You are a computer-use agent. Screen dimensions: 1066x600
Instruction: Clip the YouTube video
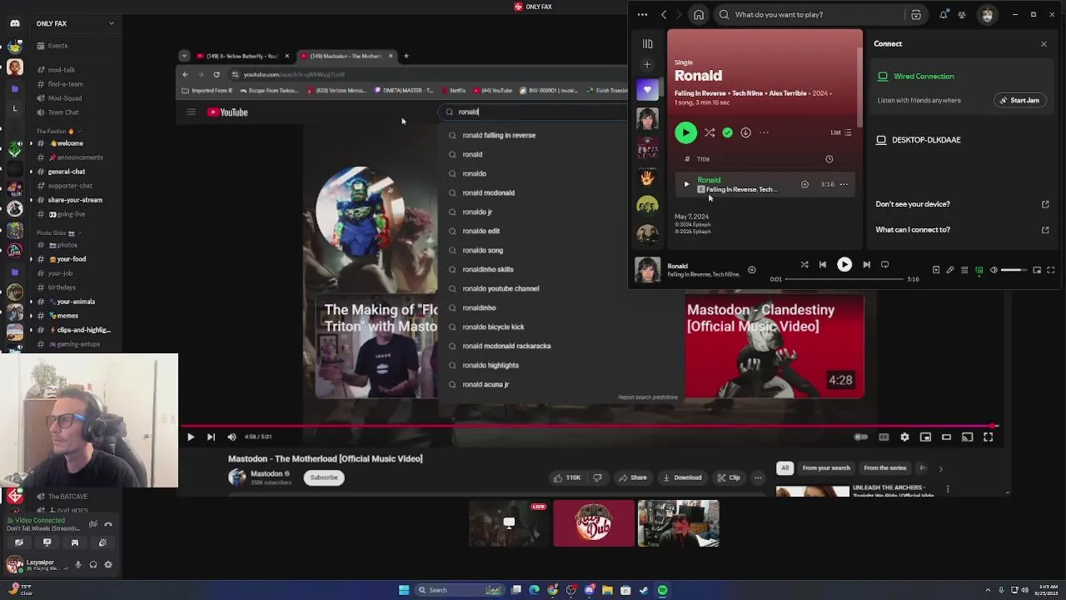point(729,477)
